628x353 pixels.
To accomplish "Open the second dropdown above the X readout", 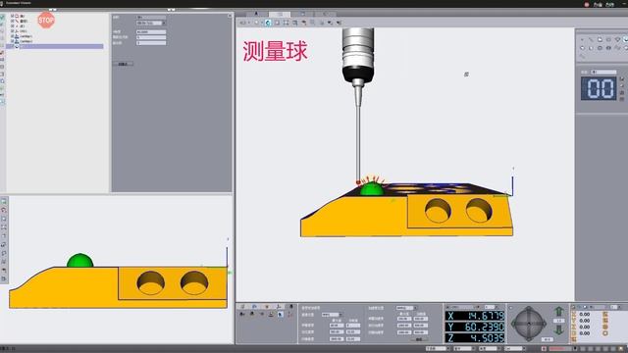I will [492, 307].
